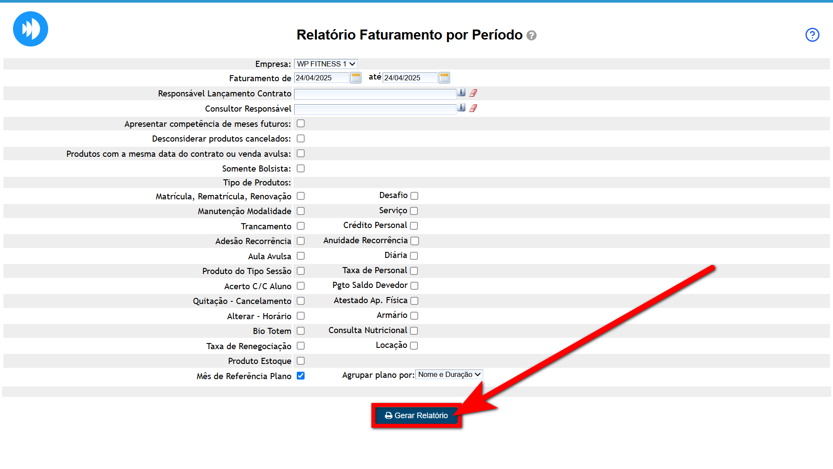Click the Faturamento de date field

coord(321,78)
